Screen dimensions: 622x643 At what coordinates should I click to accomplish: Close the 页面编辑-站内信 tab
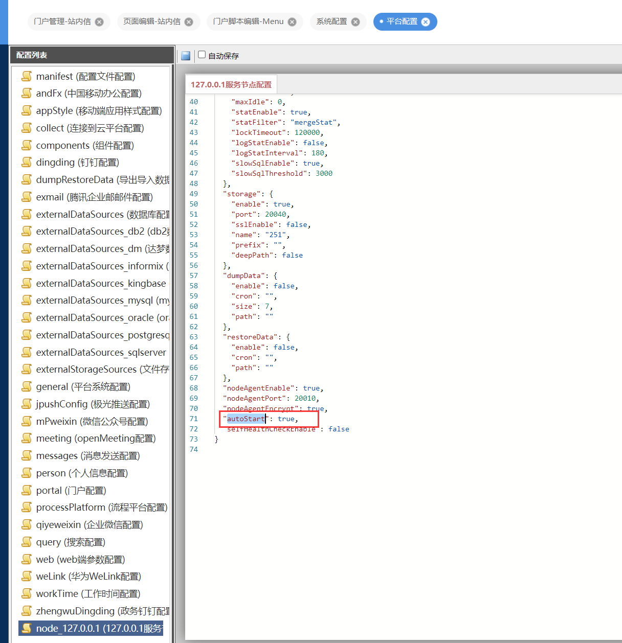point(189,22)
